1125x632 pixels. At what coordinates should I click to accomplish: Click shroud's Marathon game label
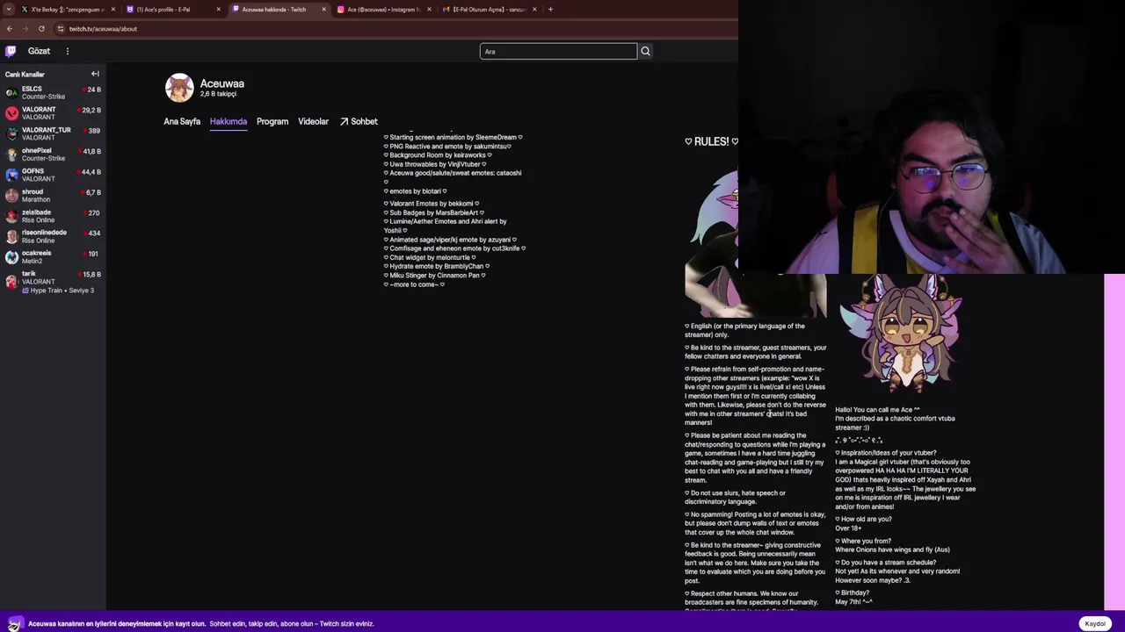click(x=36, y=199)
